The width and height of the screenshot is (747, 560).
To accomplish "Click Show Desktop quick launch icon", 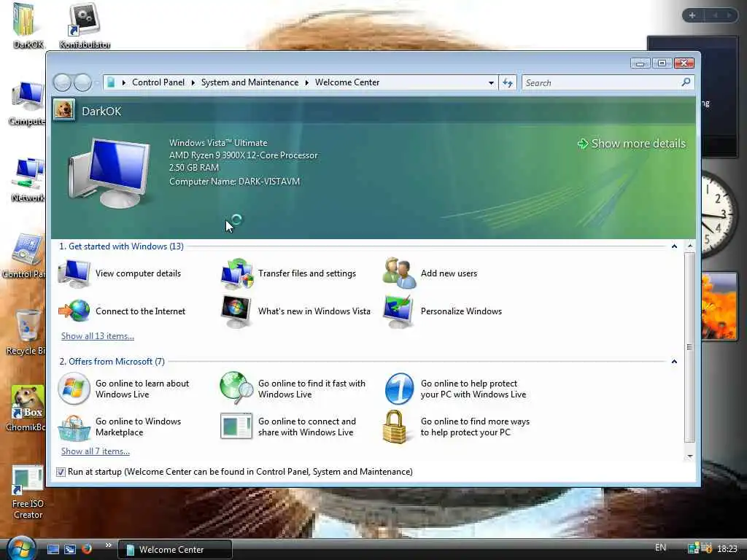I will click(x=53, y=549).
